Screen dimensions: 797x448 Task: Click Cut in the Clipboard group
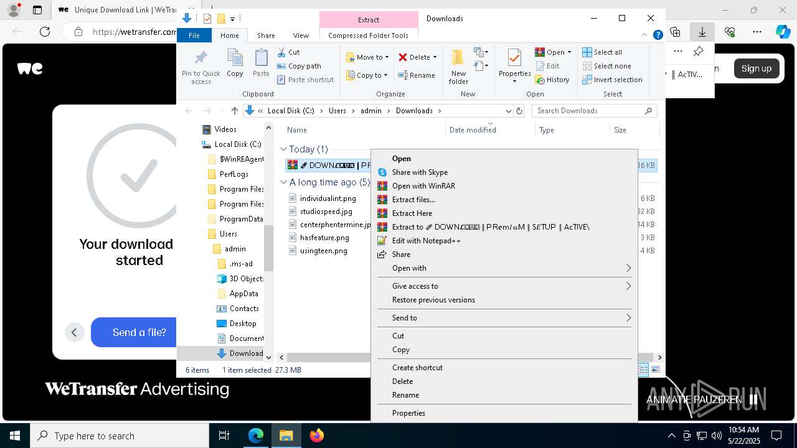(x=288, y=52)
